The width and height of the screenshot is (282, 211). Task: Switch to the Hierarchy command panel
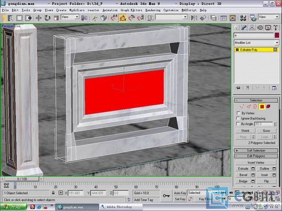(252, 28)
